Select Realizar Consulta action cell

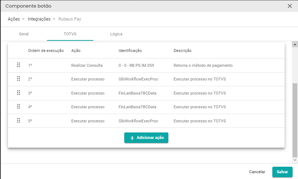87,65
